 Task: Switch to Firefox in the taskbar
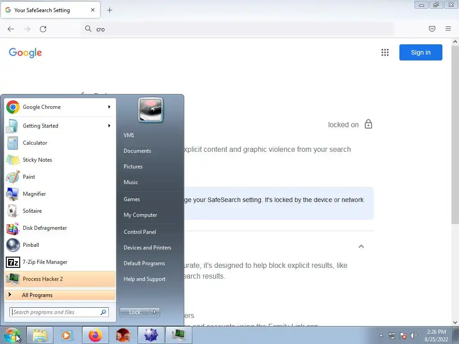[x=95, y=335]
